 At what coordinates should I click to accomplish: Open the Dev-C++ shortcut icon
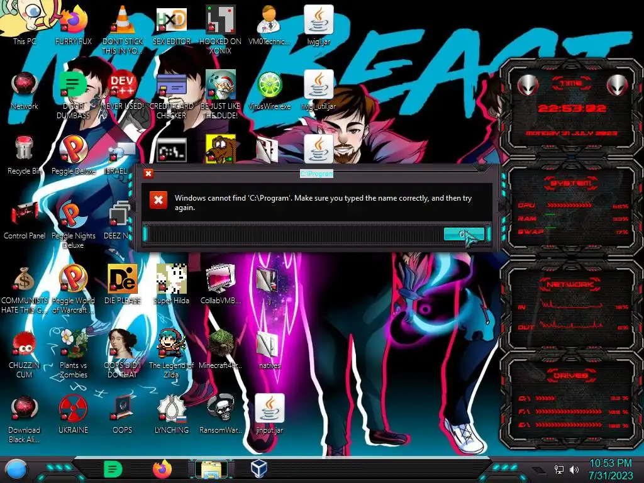(x=123, y=86)
